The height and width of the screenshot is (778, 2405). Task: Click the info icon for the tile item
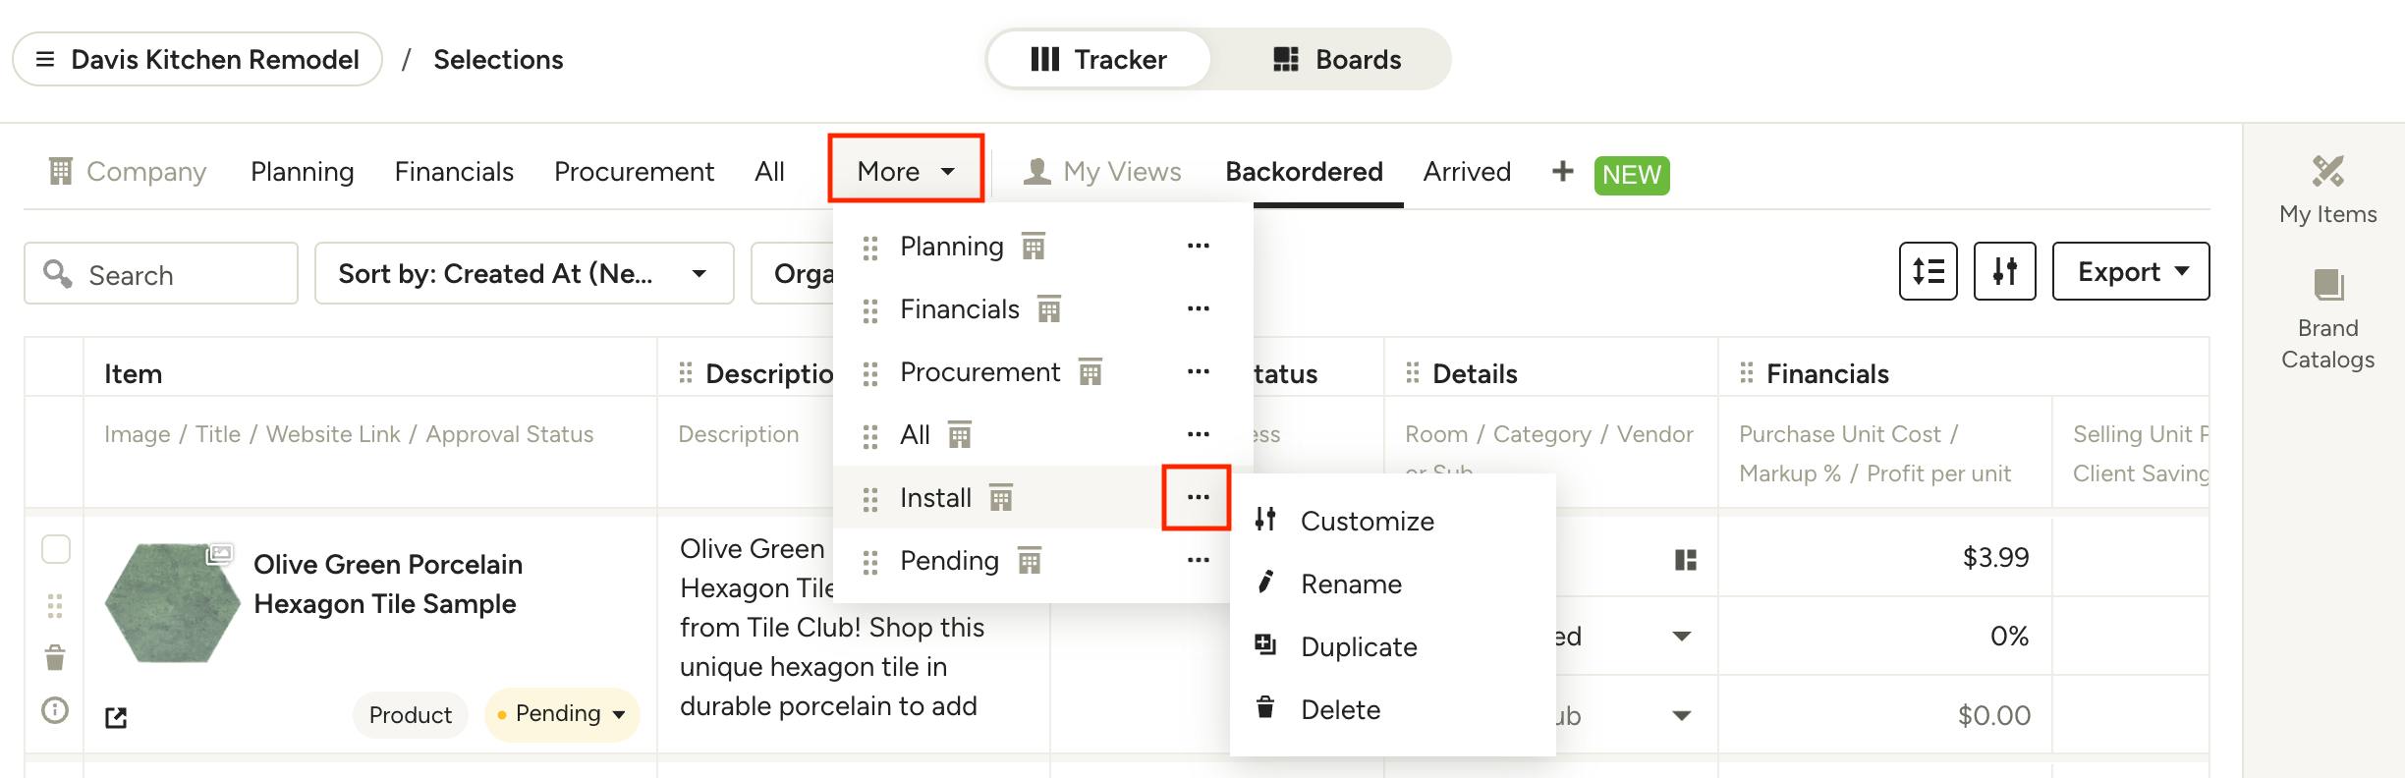click(x=55, y=709)
